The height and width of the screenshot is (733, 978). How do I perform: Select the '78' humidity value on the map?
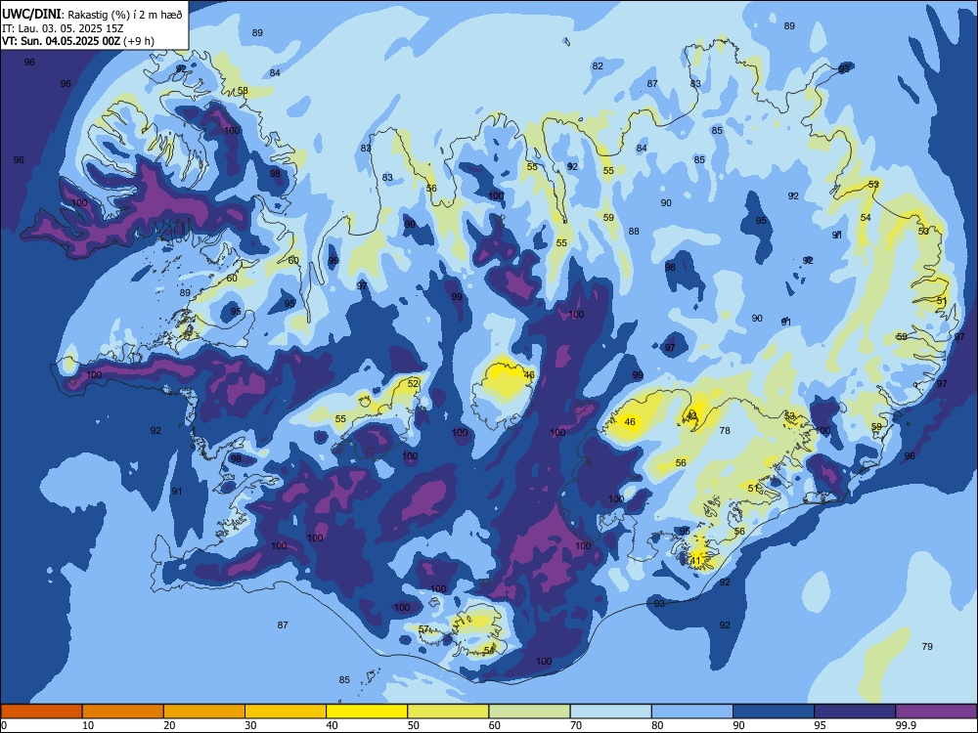724,430
